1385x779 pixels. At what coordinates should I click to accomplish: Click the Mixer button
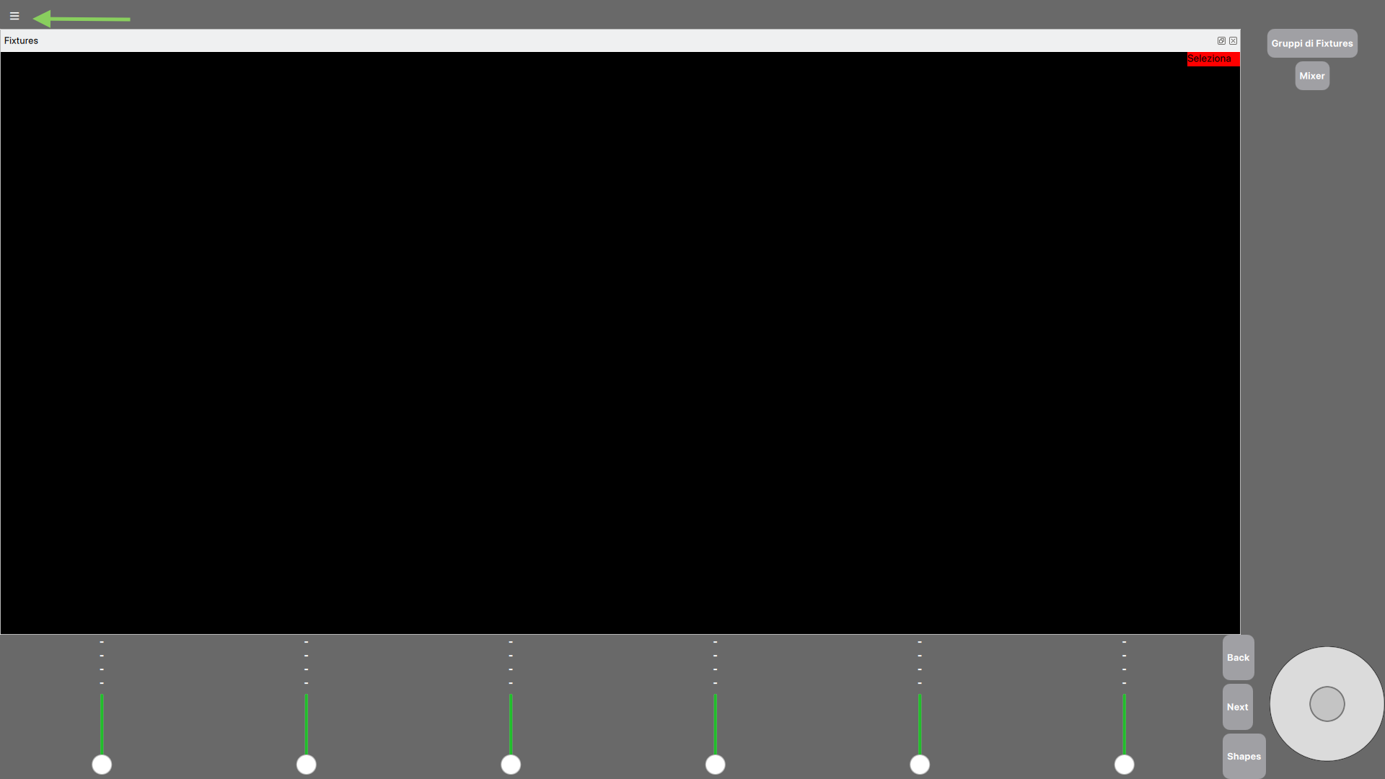tap(1311, 75)
